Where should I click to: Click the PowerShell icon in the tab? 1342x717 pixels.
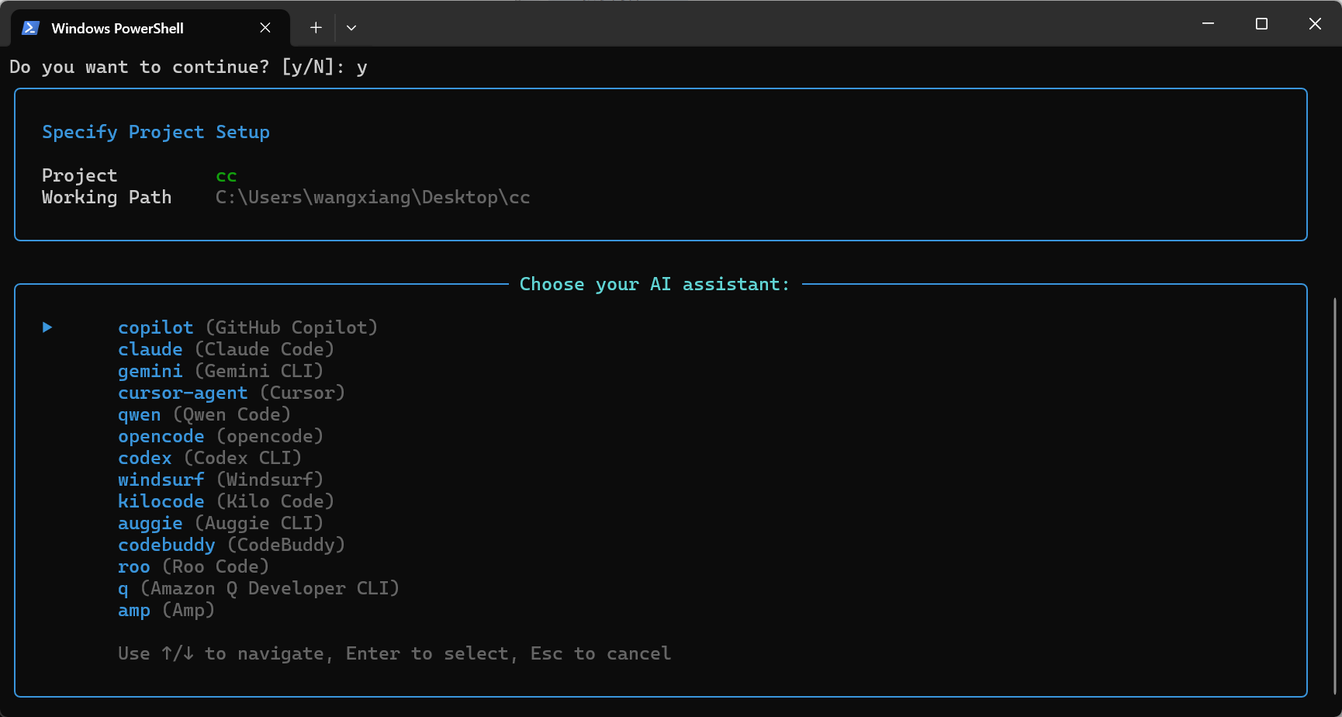point(30,28)
